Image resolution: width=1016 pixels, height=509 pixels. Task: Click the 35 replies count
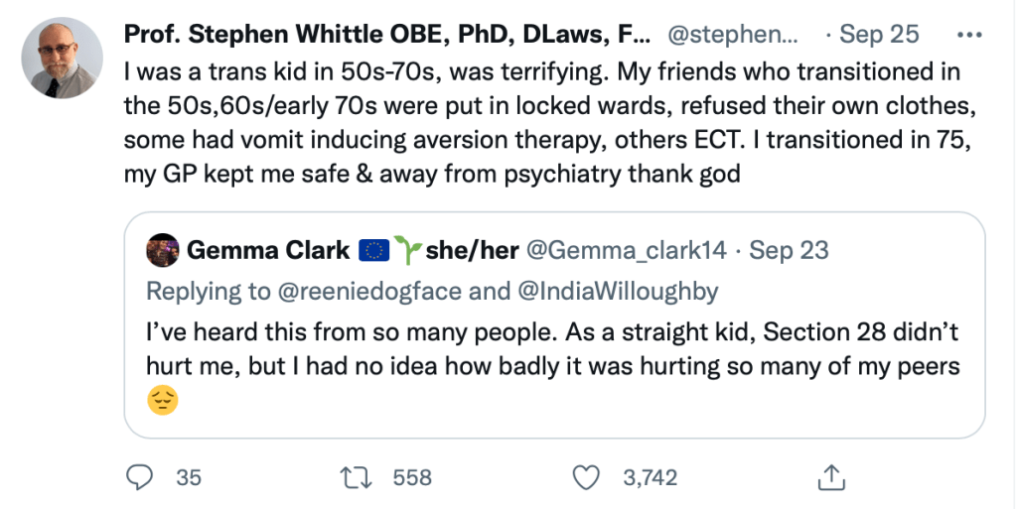pyautogui.click(x=189, y=477)
